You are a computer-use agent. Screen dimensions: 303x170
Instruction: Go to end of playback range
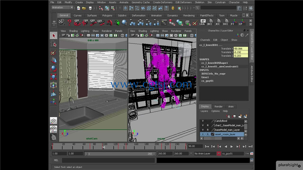click(250, 147)
